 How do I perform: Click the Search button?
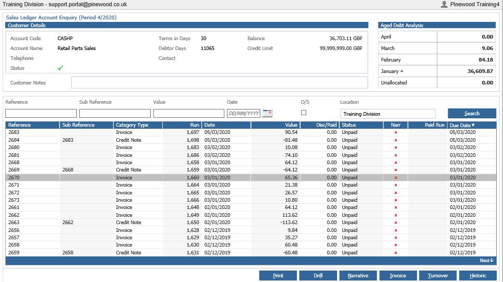[x=472, y=114]
